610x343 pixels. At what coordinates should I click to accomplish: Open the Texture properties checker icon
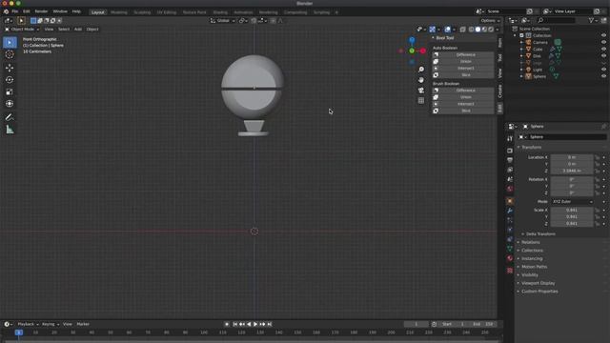pos(510,271)
